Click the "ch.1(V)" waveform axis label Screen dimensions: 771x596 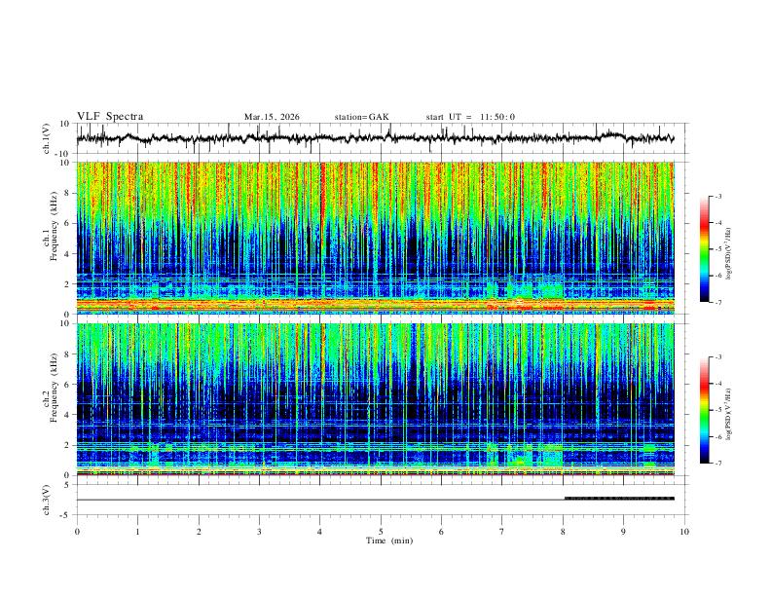click(x=47, y=138)
